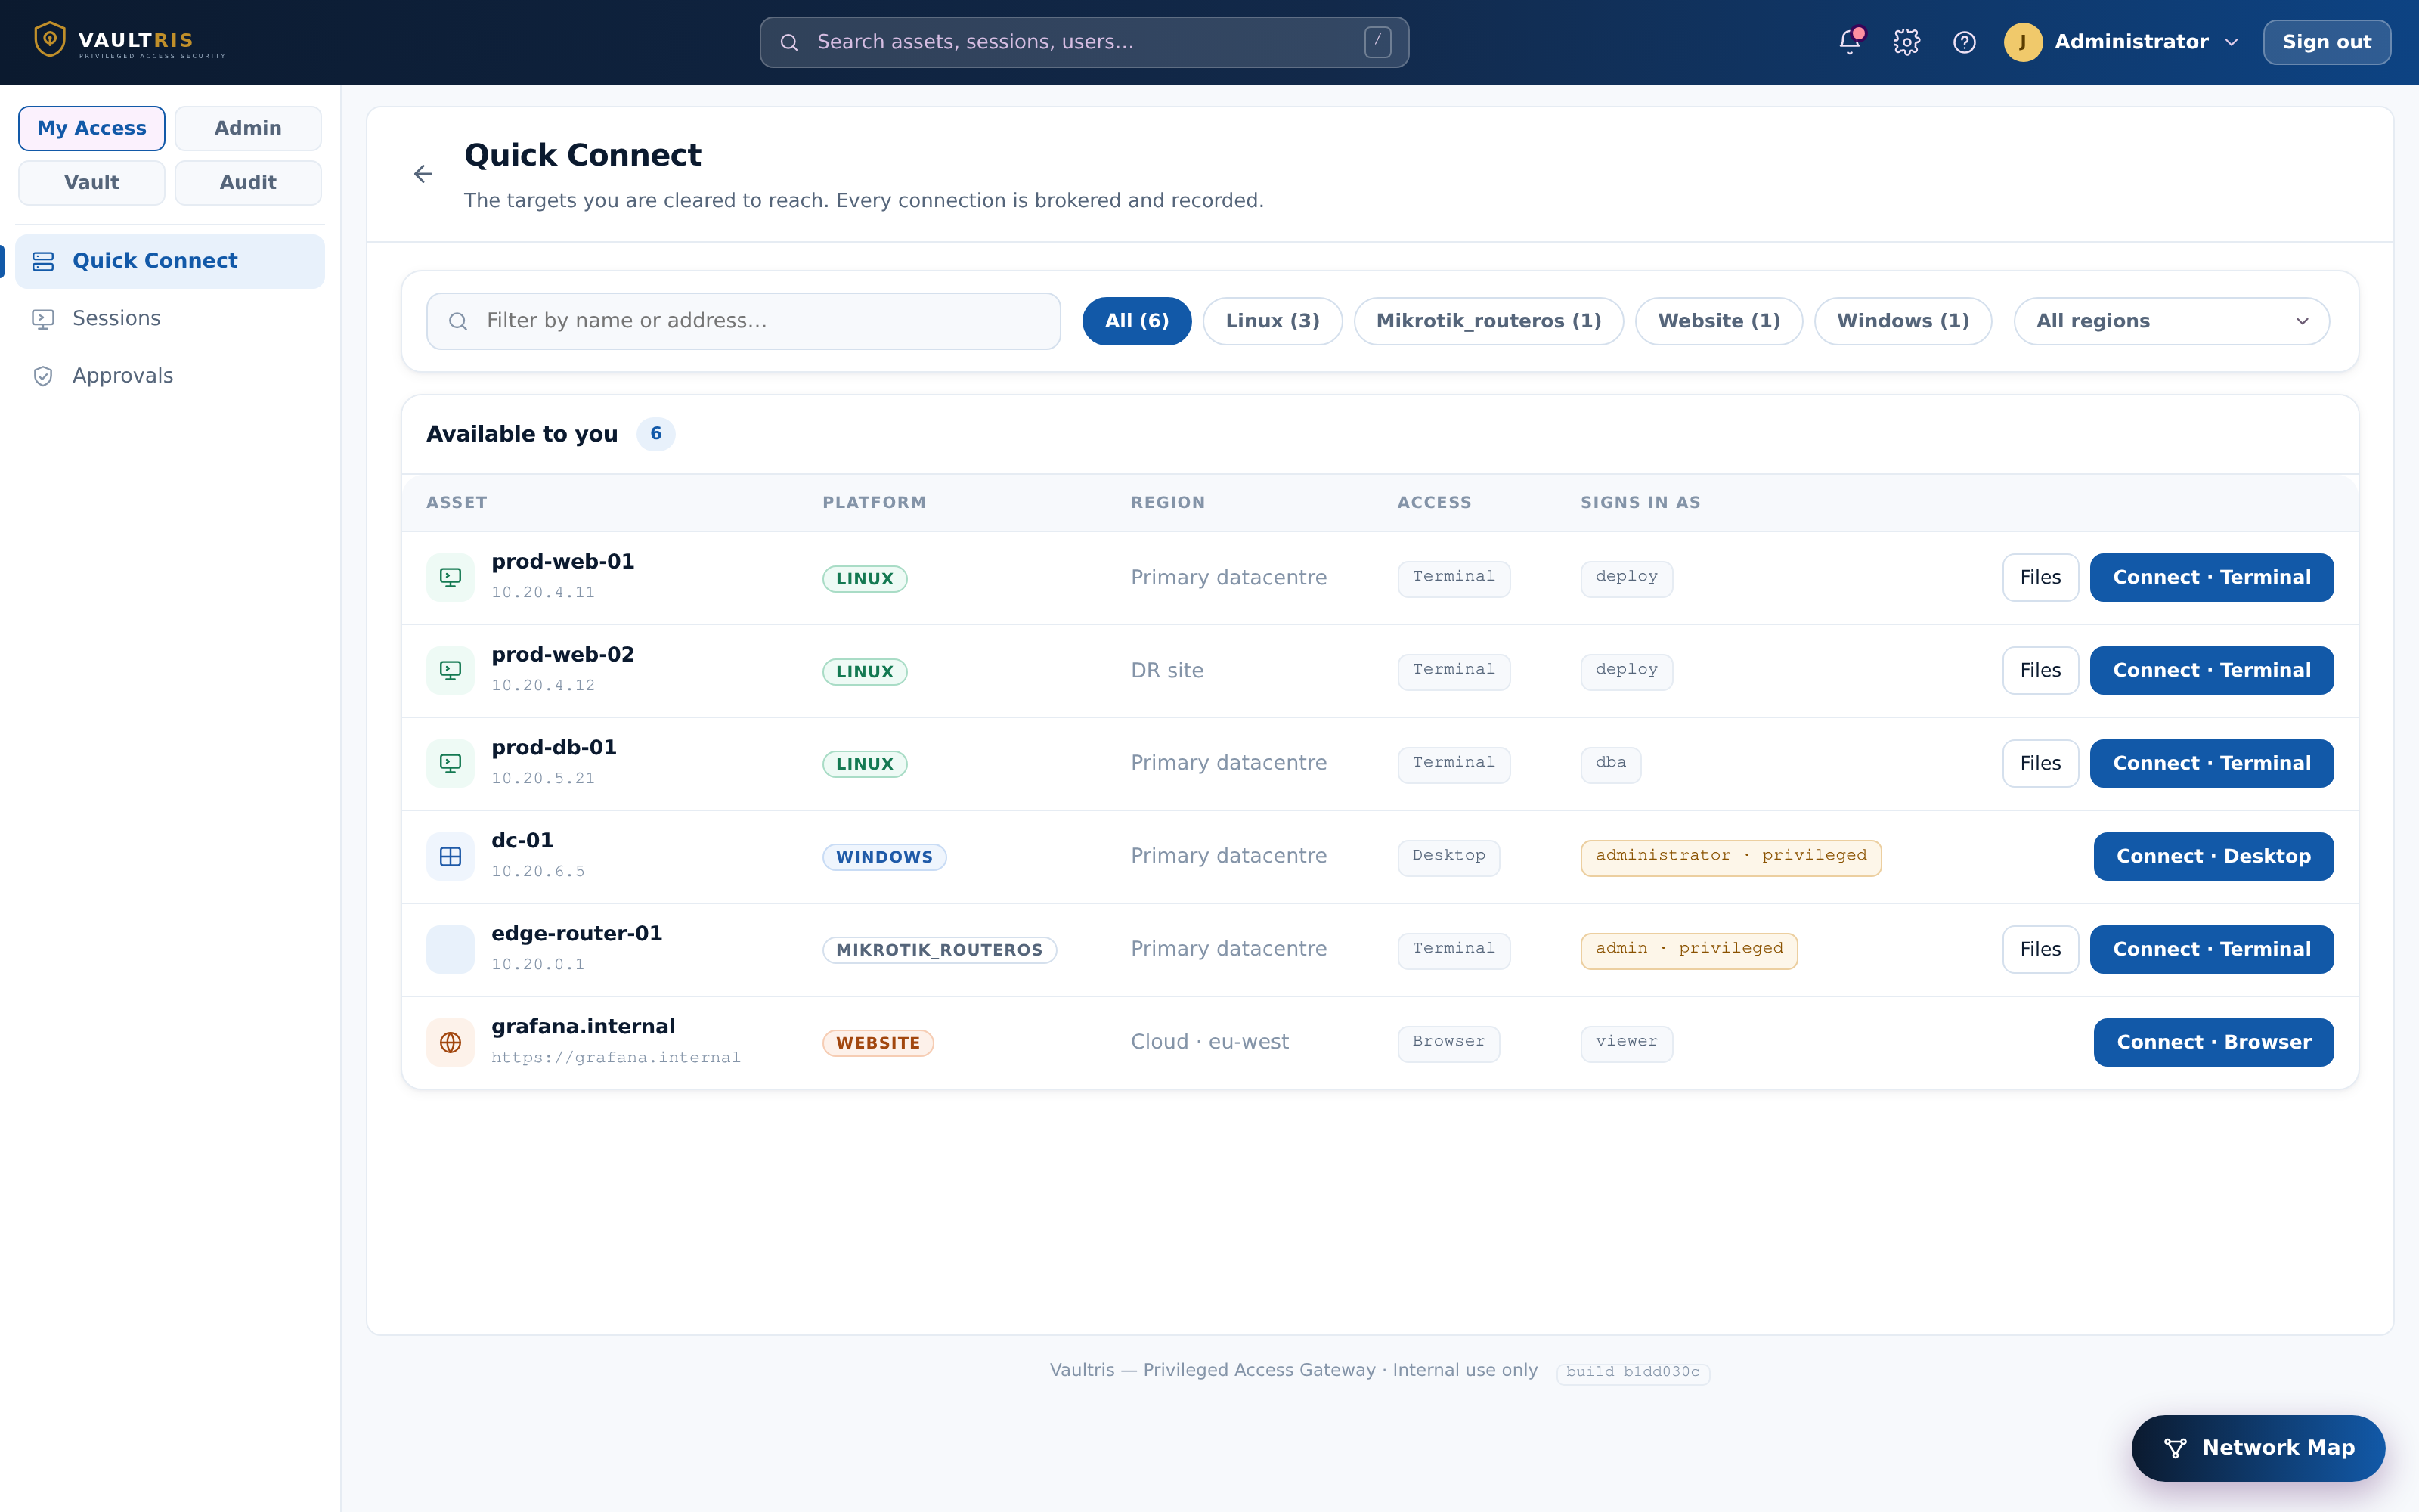Focus the Filter by name or address field
This screenshot has height=1512, width=2419.
(744, 321)
